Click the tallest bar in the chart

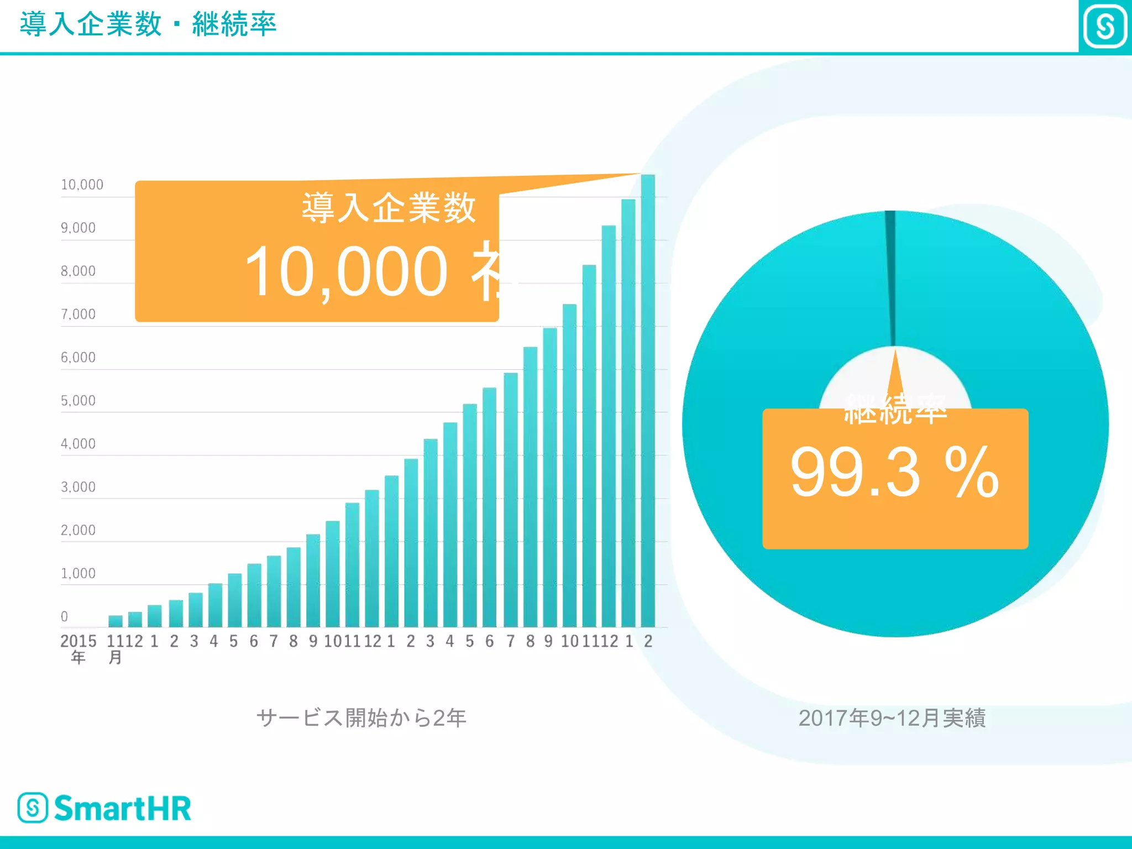(647, 400)
